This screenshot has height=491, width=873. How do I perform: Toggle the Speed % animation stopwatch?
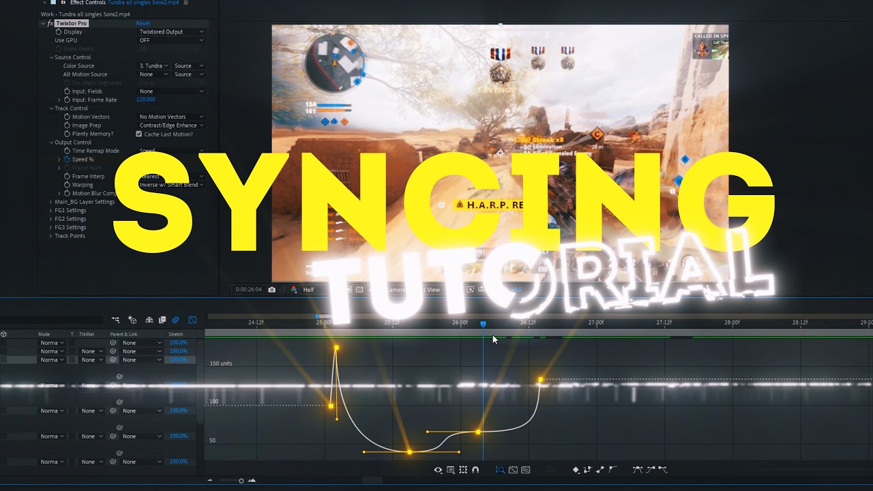[x=67, y=160]
